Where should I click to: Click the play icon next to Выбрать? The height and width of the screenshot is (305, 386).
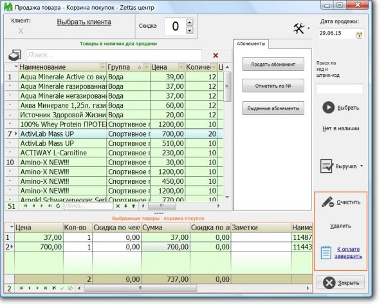coord(328,108)
